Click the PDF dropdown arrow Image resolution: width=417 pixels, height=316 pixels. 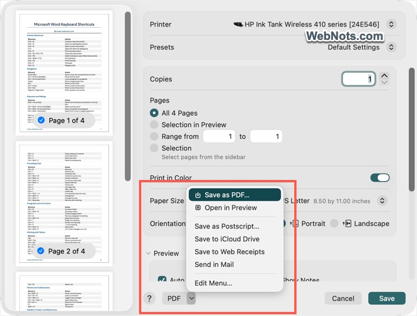(x=191, y=299)
